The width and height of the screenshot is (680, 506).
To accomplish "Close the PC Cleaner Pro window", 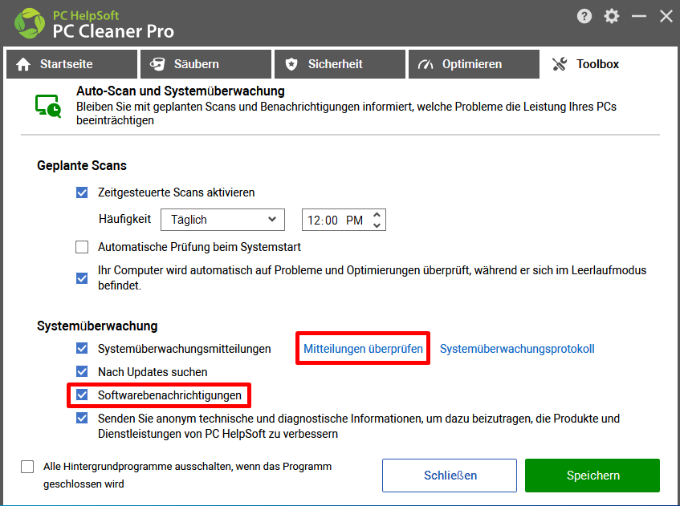I will coord(666,17).
